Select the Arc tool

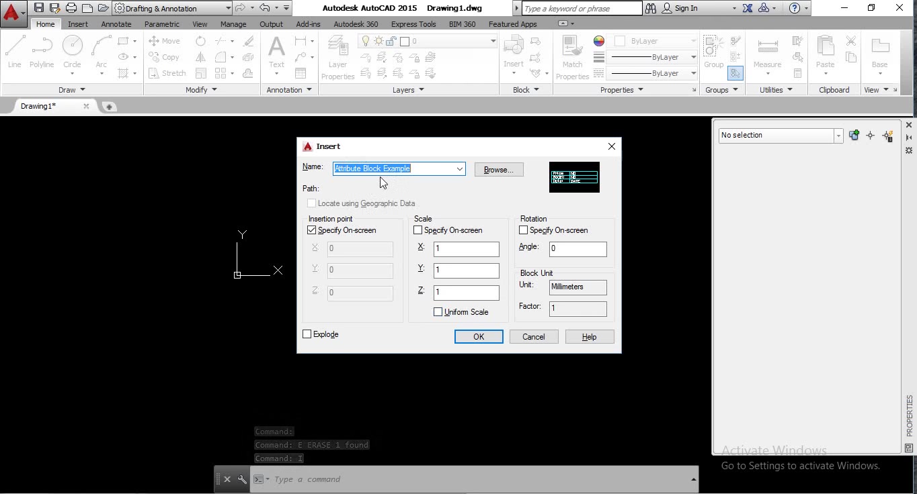101,52
